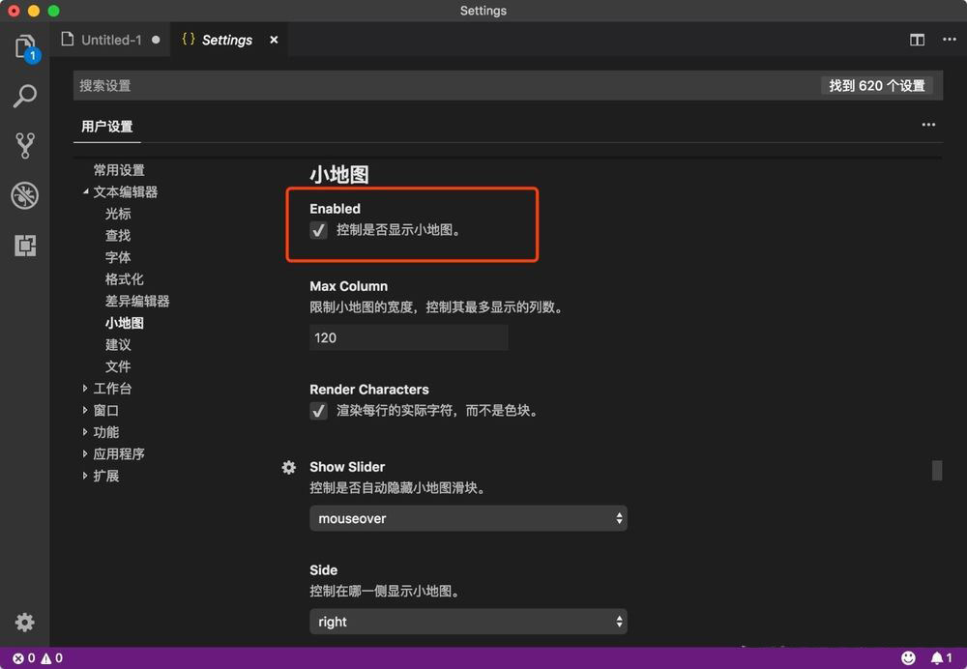Click the Max Column input field
The image size is (967, 669).
(408, 337)
